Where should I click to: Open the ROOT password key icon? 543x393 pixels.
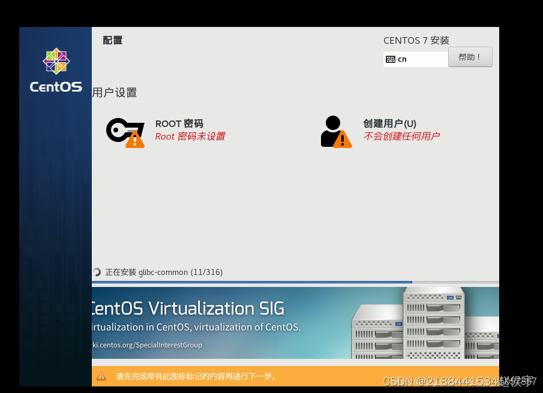click(x=125, y=133)
